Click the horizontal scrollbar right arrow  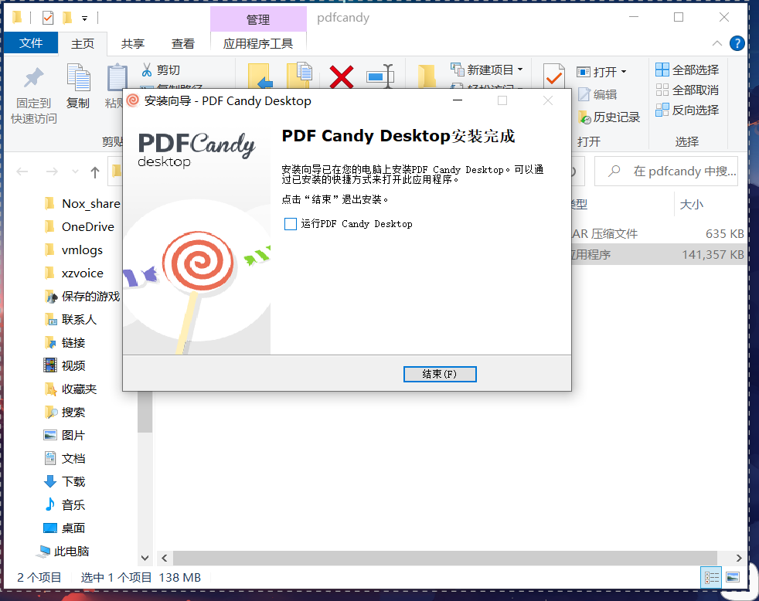(739, 558)
